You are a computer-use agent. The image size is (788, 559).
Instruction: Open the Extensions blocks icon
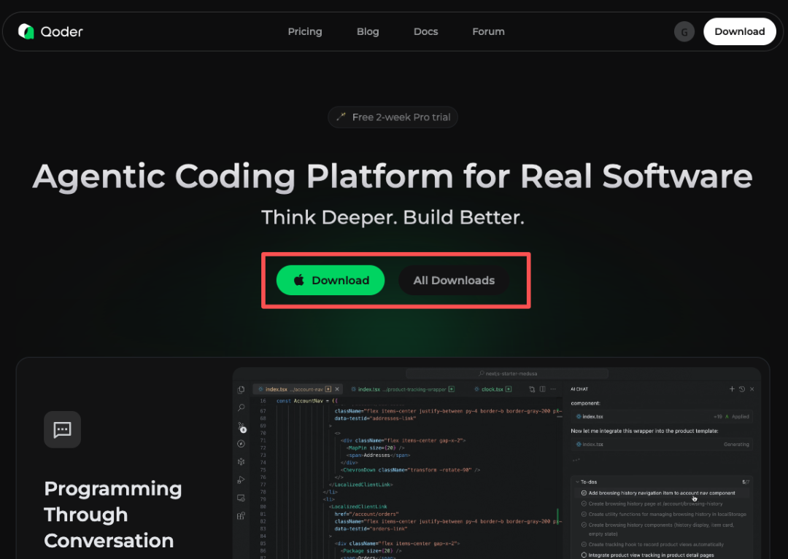point(242,516)
